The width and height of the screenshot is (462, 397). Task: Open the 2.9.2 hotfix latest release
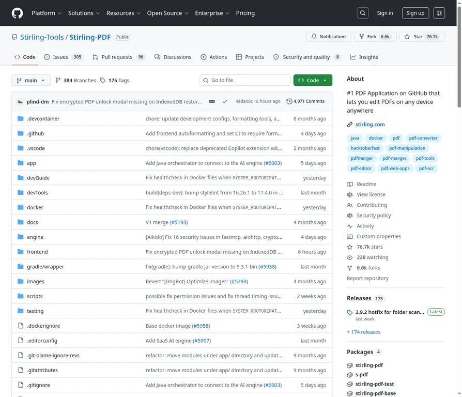coord(390,312)
